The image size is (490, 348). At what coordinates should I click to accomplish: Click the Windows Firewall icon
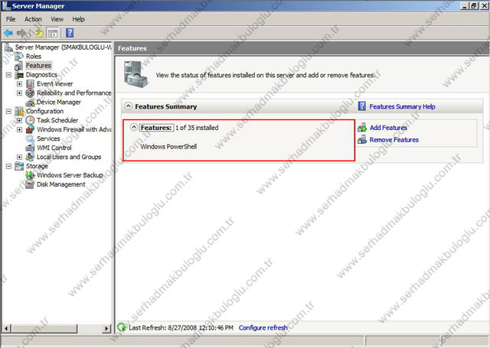(30, 129)
